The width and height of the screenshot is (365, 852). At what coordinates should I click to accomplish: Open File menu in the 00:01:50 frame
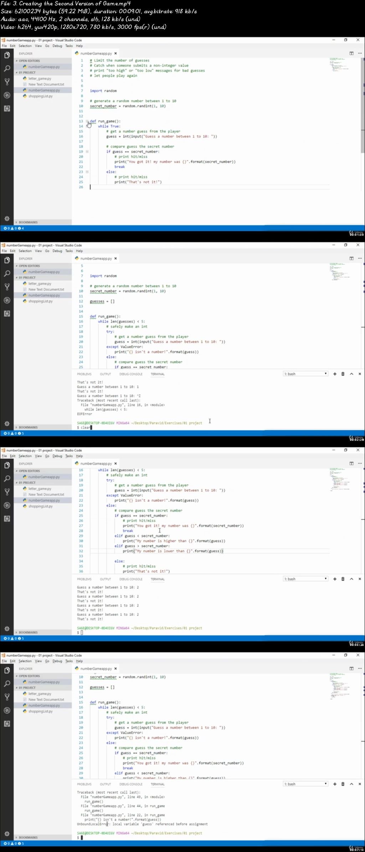[x=4, y=46]
